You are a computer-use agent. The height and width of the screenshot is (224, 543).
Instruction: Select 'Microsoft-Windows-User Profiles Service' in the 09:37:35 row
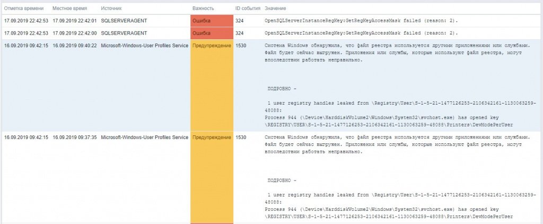[145, 137]
